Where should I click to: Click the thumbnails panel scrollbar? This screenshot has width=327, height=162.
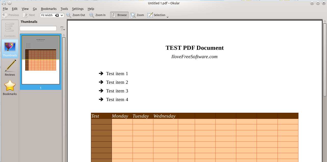64,99
